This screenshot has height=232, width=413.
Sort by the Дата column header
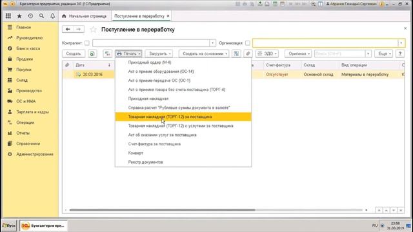pos(93,65)
